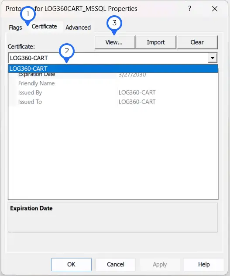Close the Properties dialog window

pos(215,9)
